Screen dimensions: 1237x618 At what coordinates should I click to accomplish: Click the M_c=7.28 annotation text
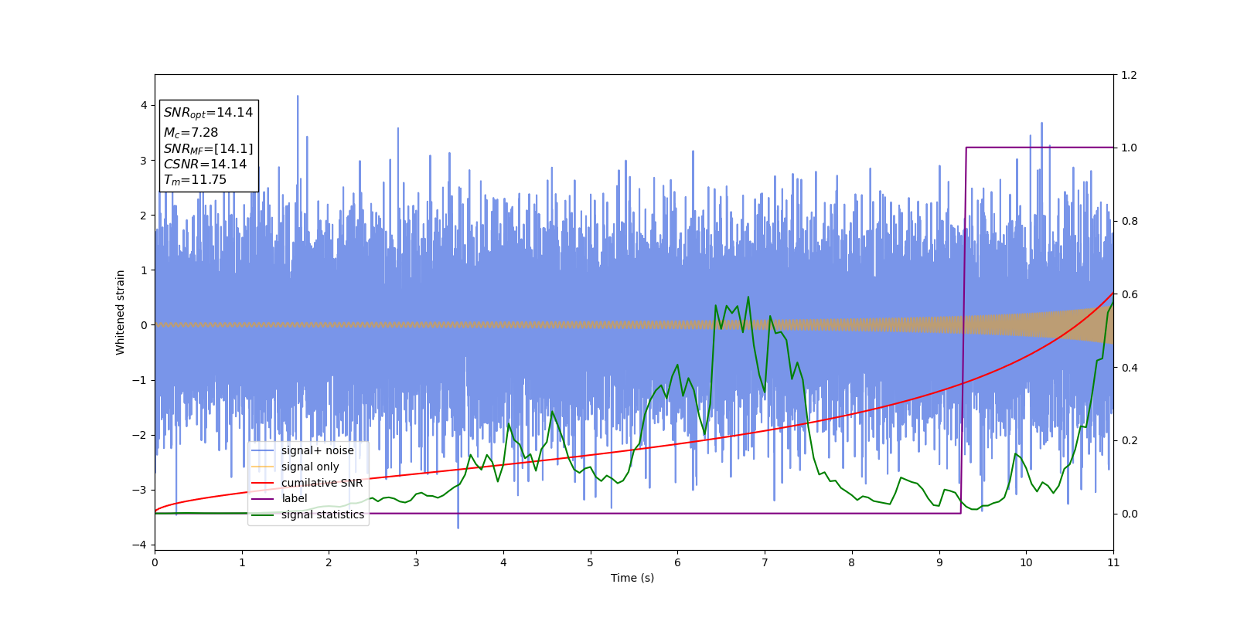[191, 133]
